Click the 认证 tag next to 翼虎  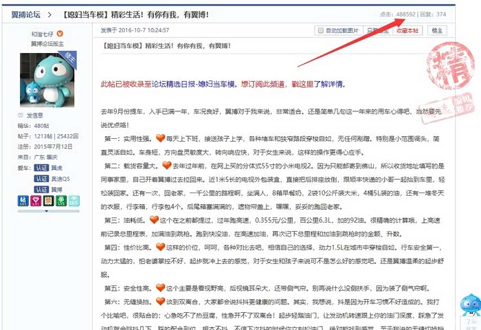pos(42,168)
